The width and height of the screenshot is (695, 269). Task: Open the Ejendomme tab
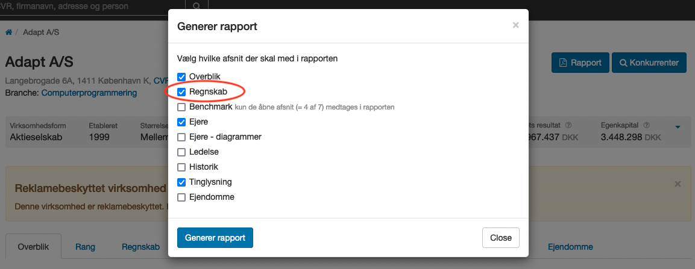click(x=570, y=247)
